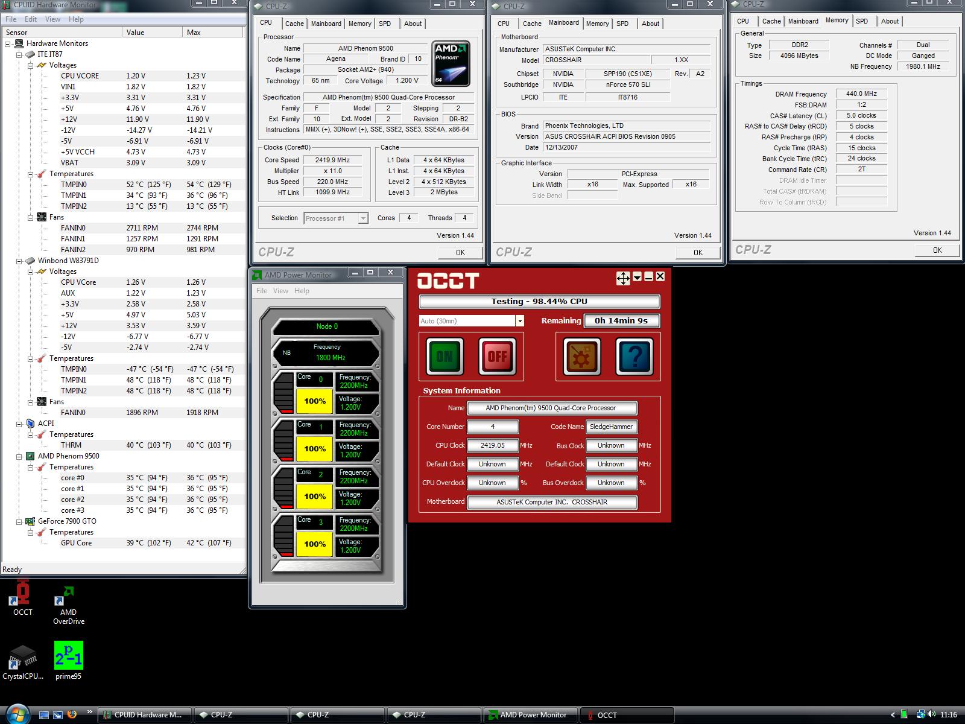The image size is (965, 724).
Task: Show more quick launch items chevron
Action: click(90, 712)
